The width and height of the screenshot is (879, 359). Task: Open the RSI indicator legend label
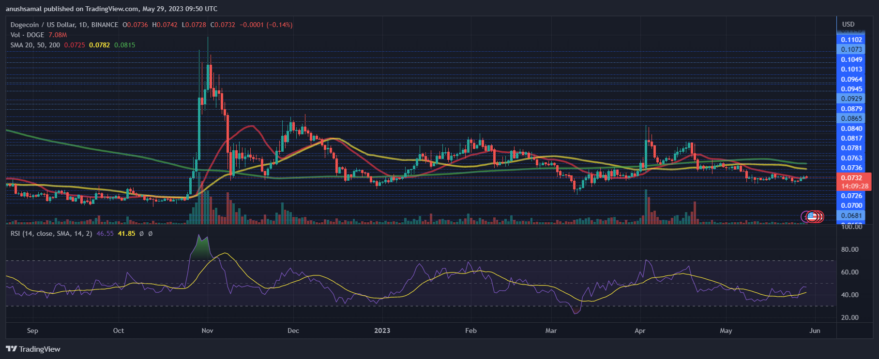[51, 233]
